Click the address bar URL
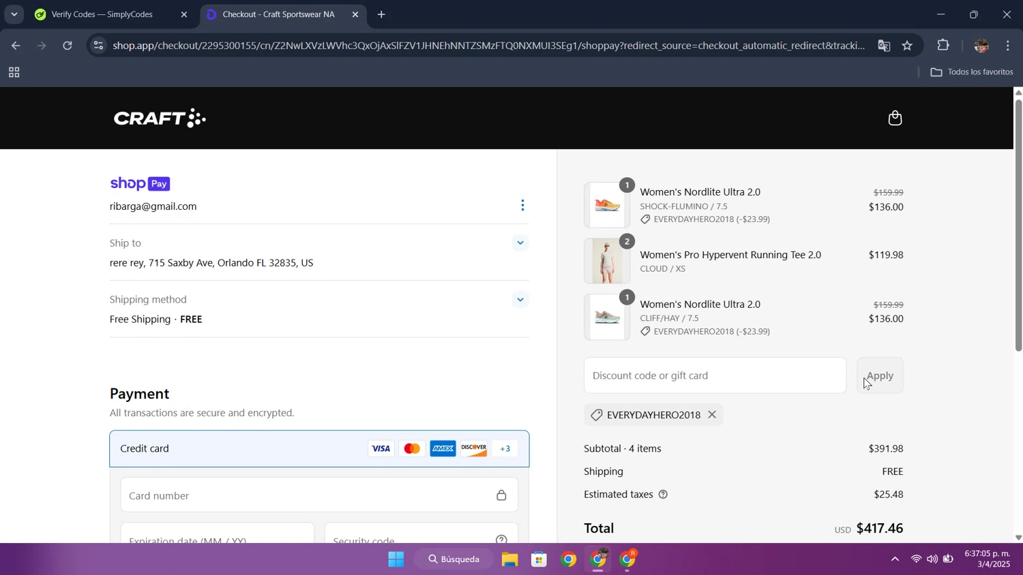This screenshot has width=1023, height=575. click(488, 46)
